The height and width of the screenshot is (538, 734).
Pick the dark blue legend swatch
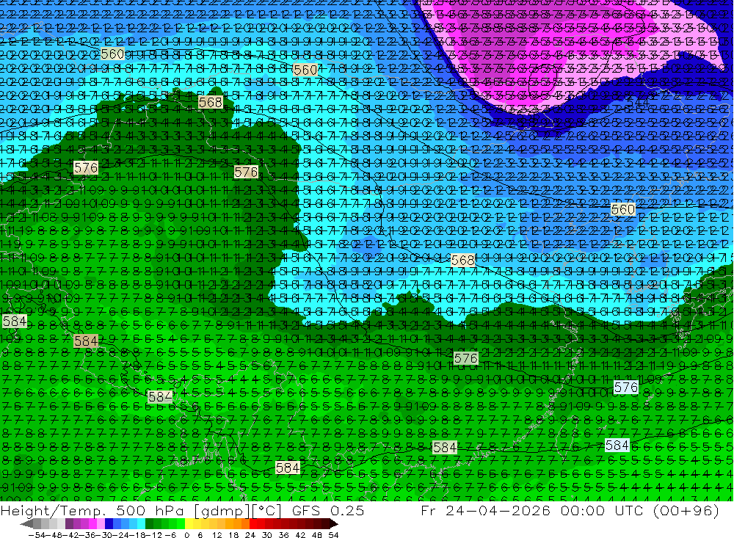coord(109,524)
